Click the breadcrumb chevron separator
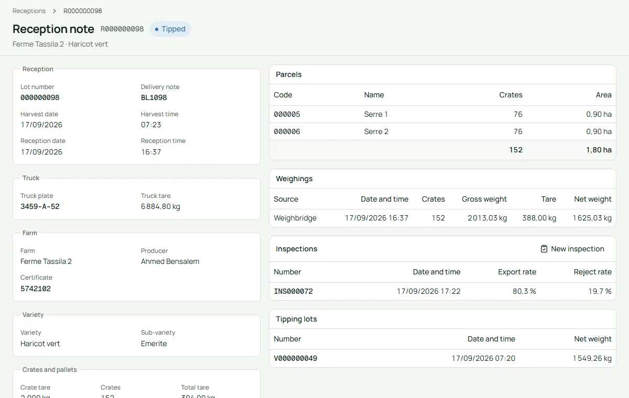Image resolution: width=629 pixels, height=398 pixels. (55, 11)
